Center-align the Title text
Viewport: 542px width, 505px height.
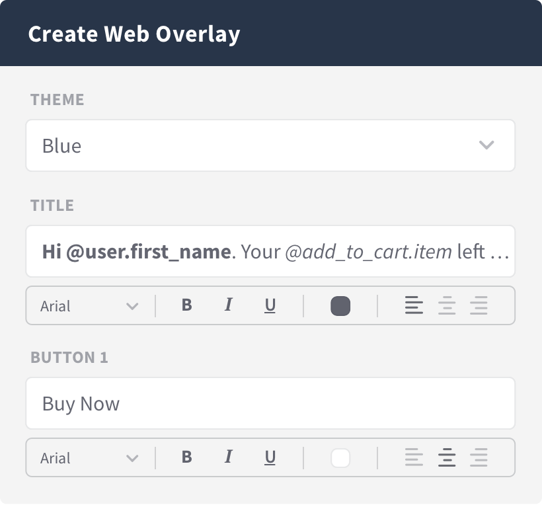coord(447,305)
